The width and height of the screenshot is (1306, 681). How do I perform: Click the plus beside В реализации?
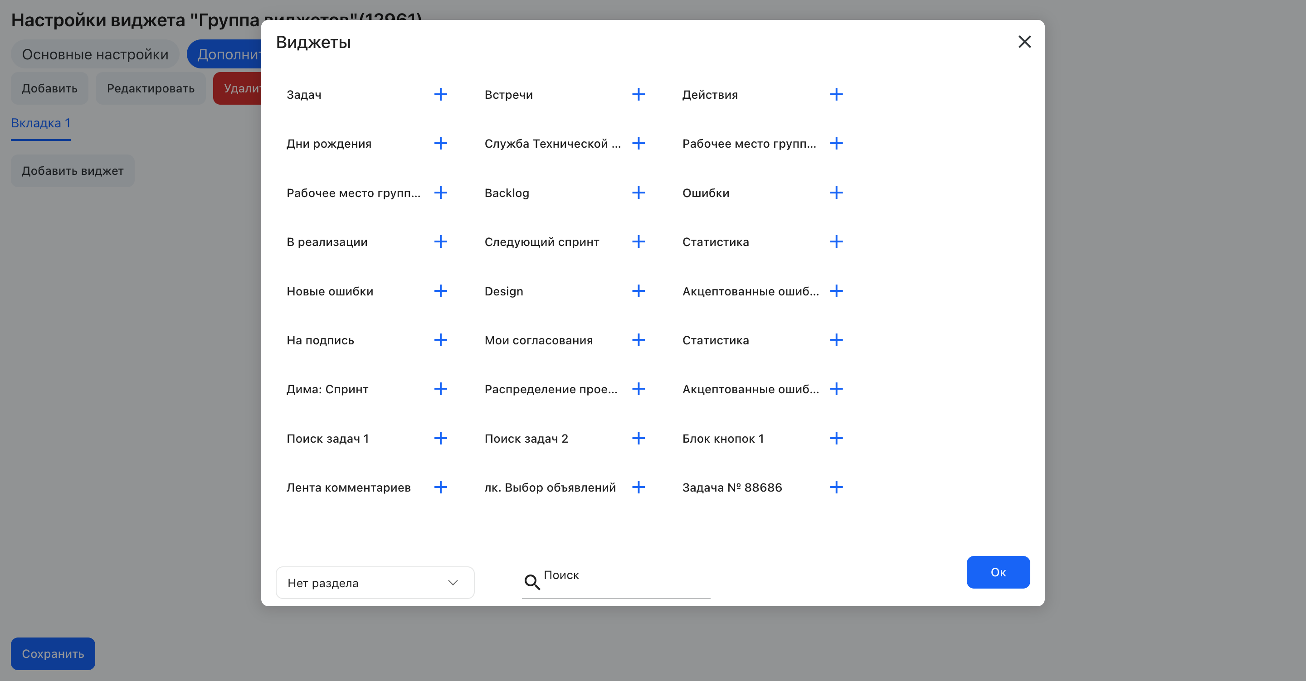[441, 241]
